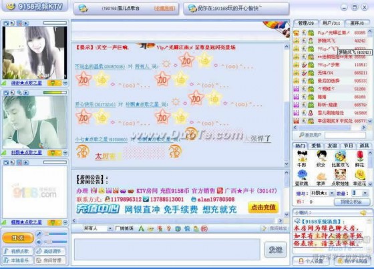Click the yellow 点击充值 button

(x=263, y=207)
